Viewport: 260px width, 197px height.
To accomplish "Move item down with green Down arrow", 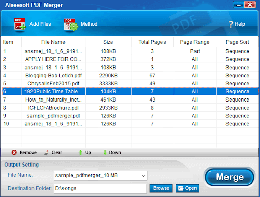I will (105, 152).
